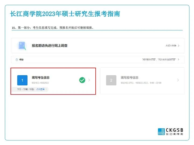This screenshot has width=194, height=145.
Task: Click the green completed checkmark icon
Action: [82, 80]
